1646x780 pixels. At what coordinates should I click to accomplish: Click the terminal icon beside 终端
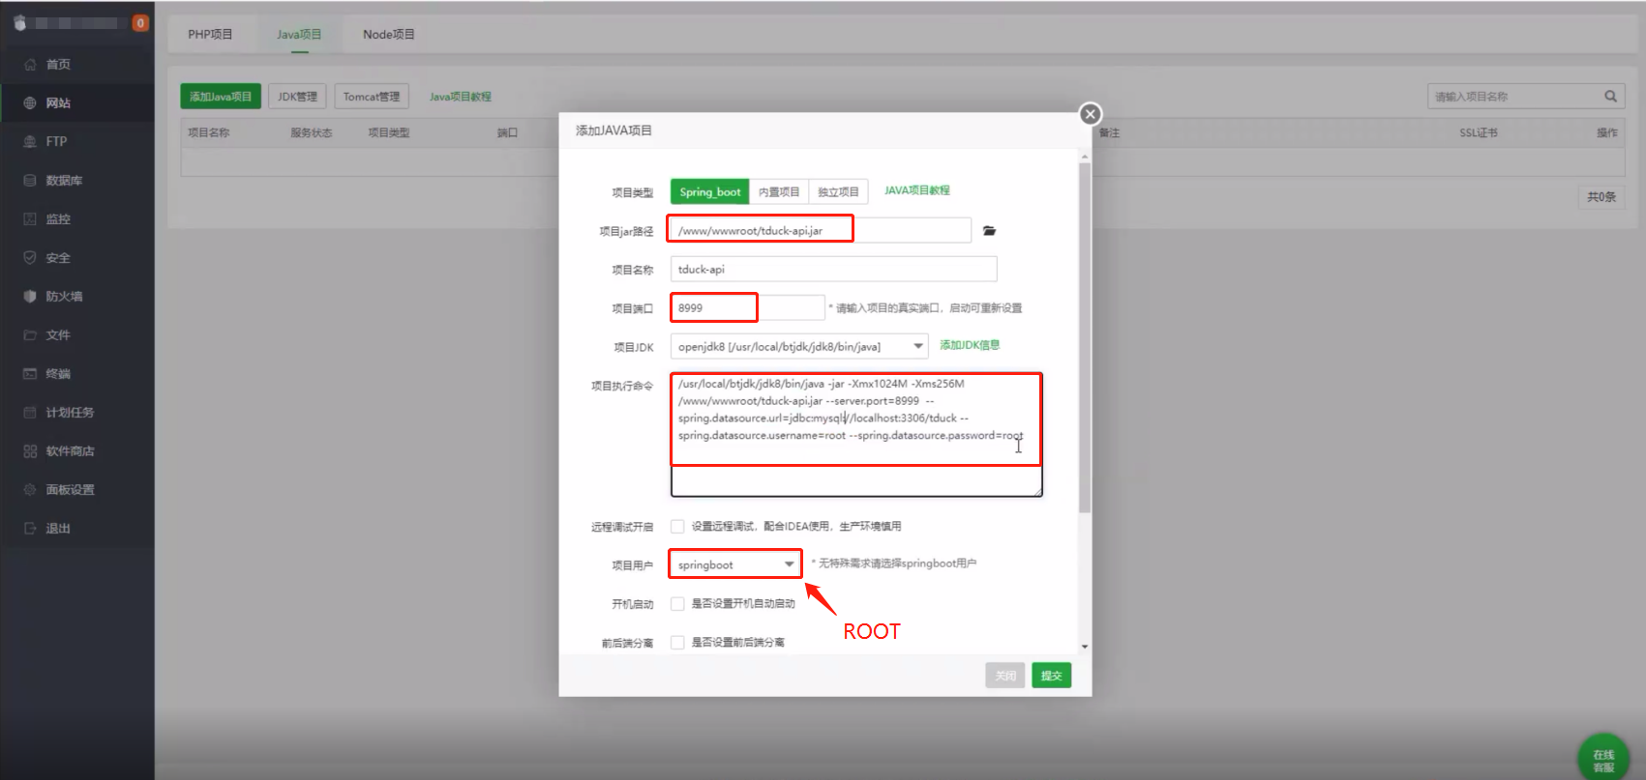(30, 374)
